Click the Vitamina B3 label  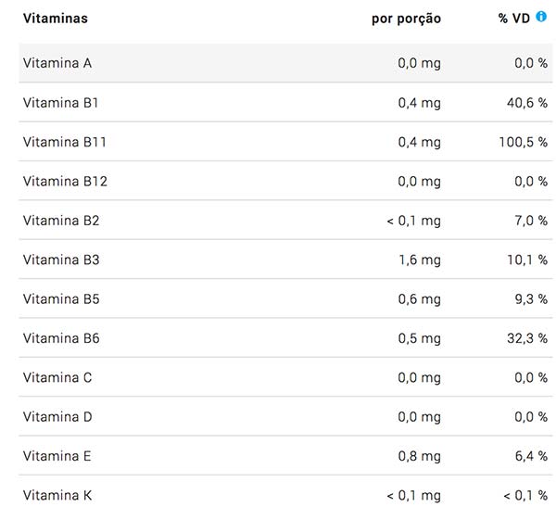[x=61, y=260]
